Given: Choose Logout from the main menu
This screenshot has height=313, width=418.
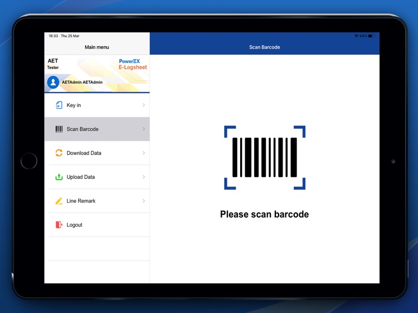Looking at the screenshot, I should coord(97,225).
